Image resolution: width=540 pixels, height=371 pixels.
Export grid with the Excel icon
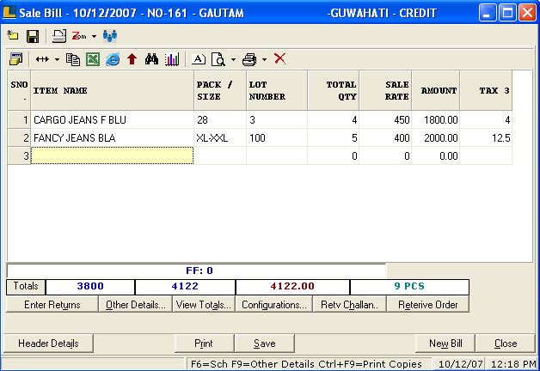[x=93, y=59]
